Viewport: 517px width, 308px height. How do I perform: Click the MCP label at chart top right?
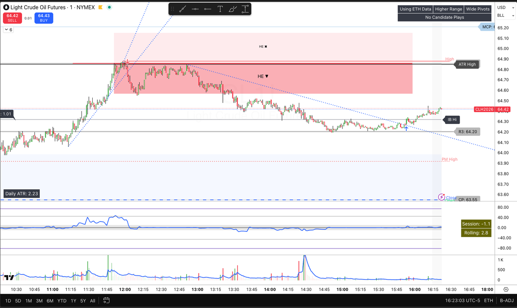[487, 27]
